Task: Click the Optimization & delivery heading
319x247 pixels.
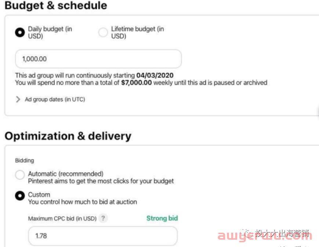Action: (x=68, y=136)
